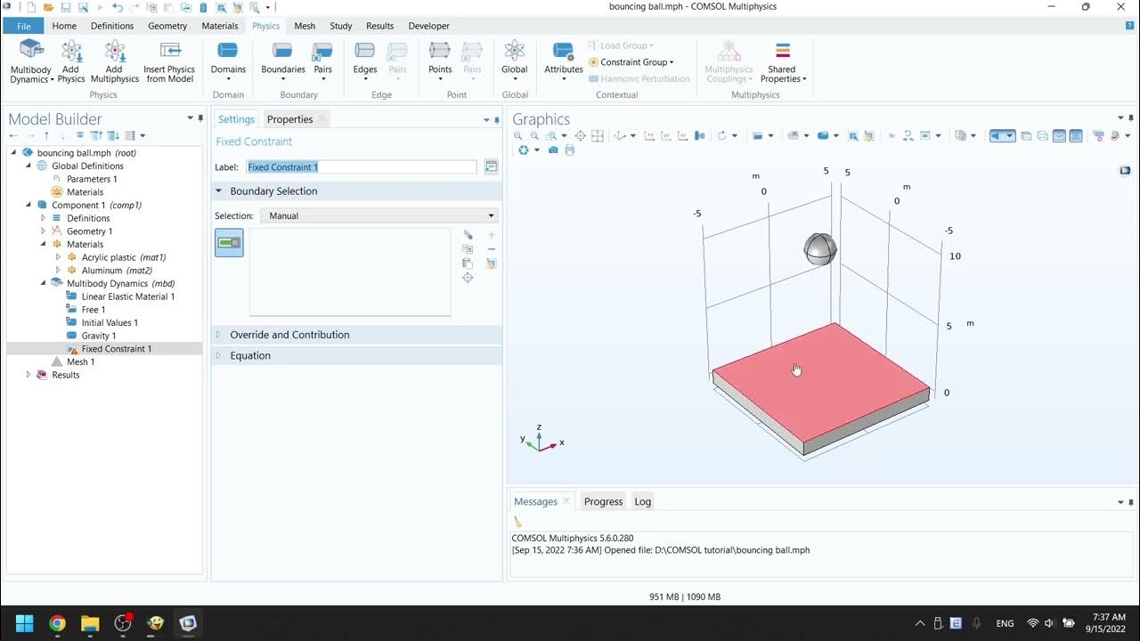The height and width of the screenshot is (641, 1140).
Task: Click the gray sphere in Graphics view
Action: point(820,249)
